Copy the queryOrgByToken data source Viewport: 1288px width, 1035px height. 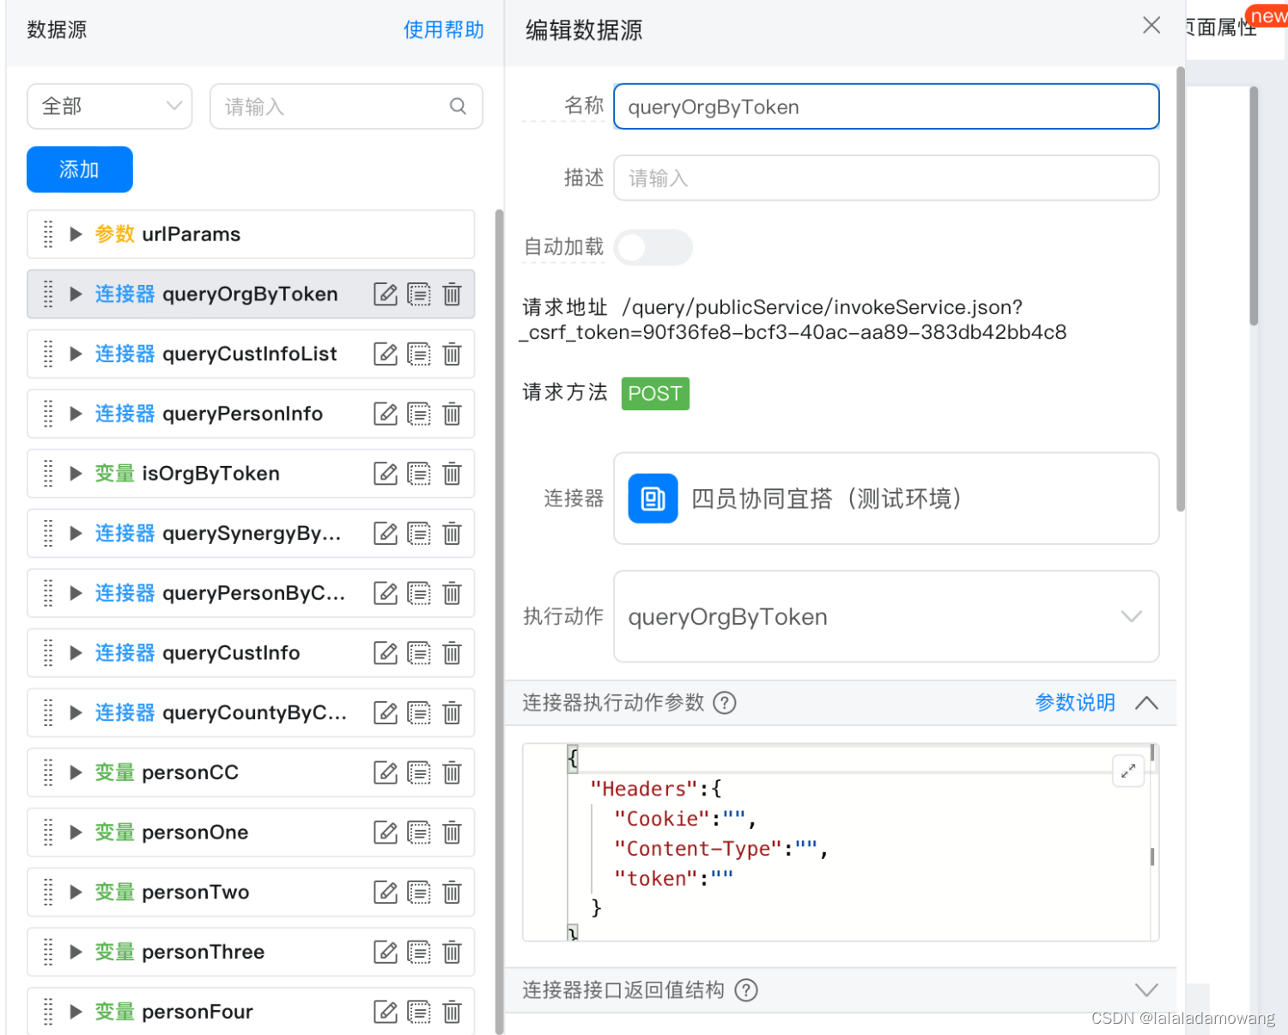(x=419, y=294)
